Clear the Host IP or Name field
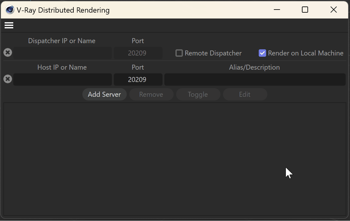Screen dimensions: 350x221 pyautogui.click(x=8, y=79)
